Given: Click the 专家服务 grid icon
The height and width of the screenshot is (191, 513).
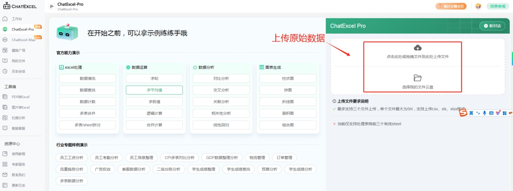Looking at the screenshot, I should pos(5,164).
